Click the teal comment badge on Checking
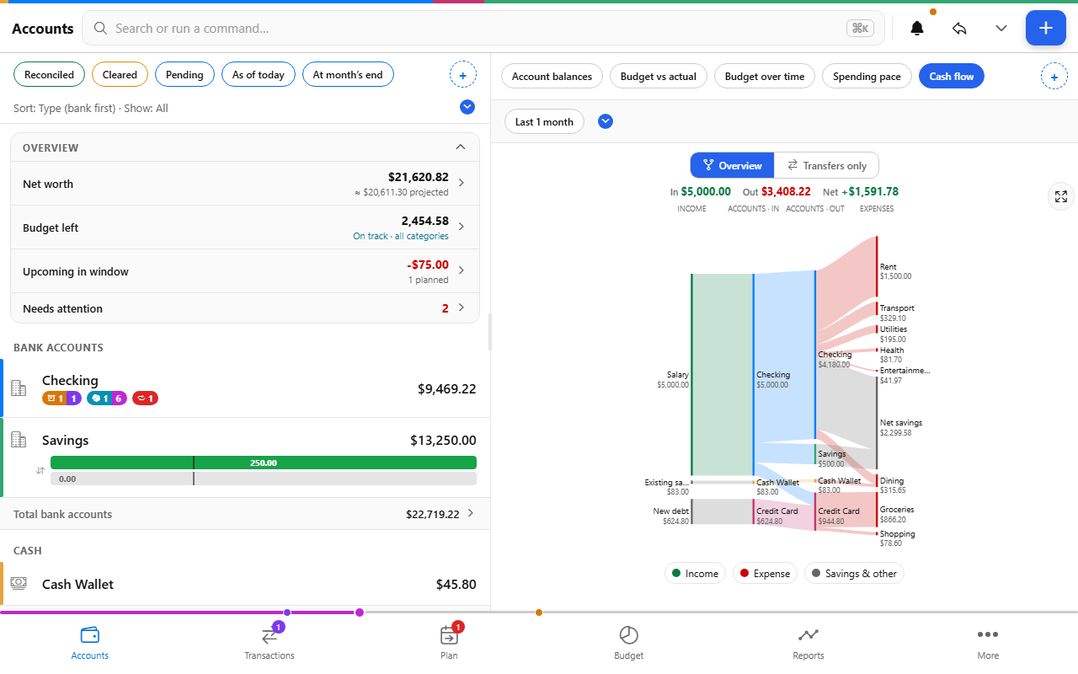 (98, 399)
